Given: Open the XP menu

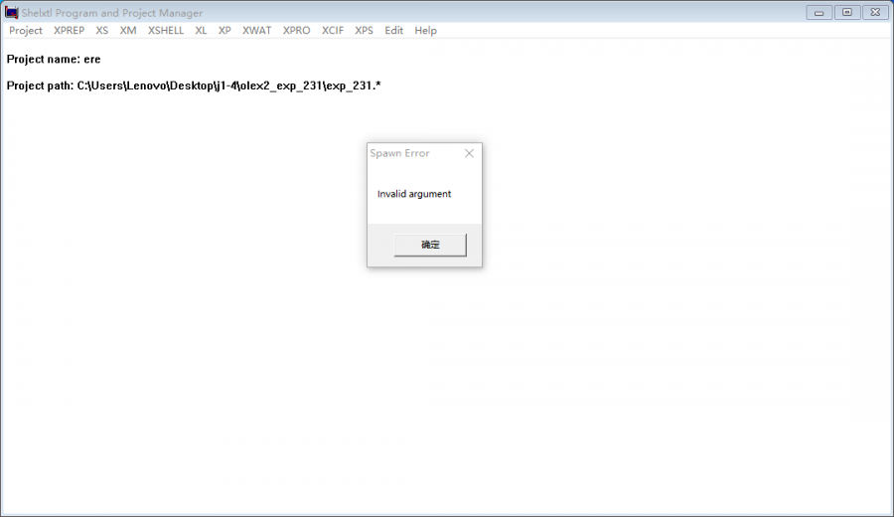Looking at the screenshot, I should click(x=224, y=31).
